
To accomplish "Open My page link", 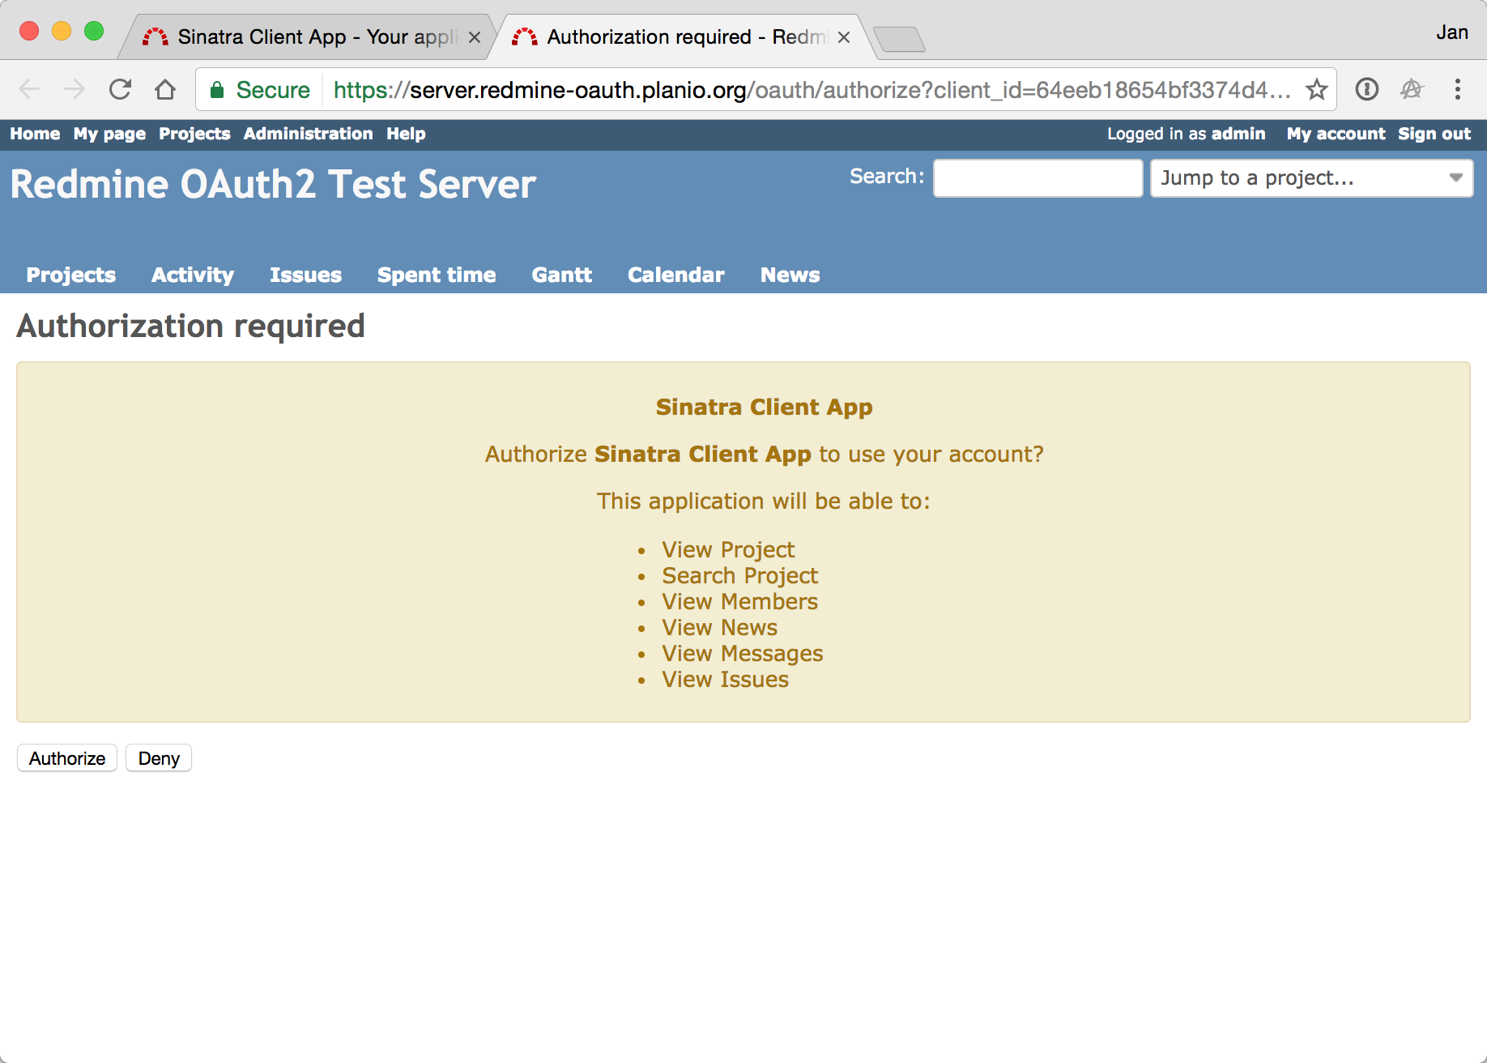I will coord(109,134).
